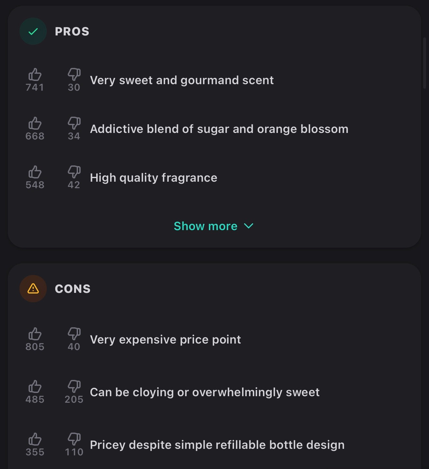Viewport: 429px width, 469px height.
Task: Expand pros list with Show more
Action: 214,226
